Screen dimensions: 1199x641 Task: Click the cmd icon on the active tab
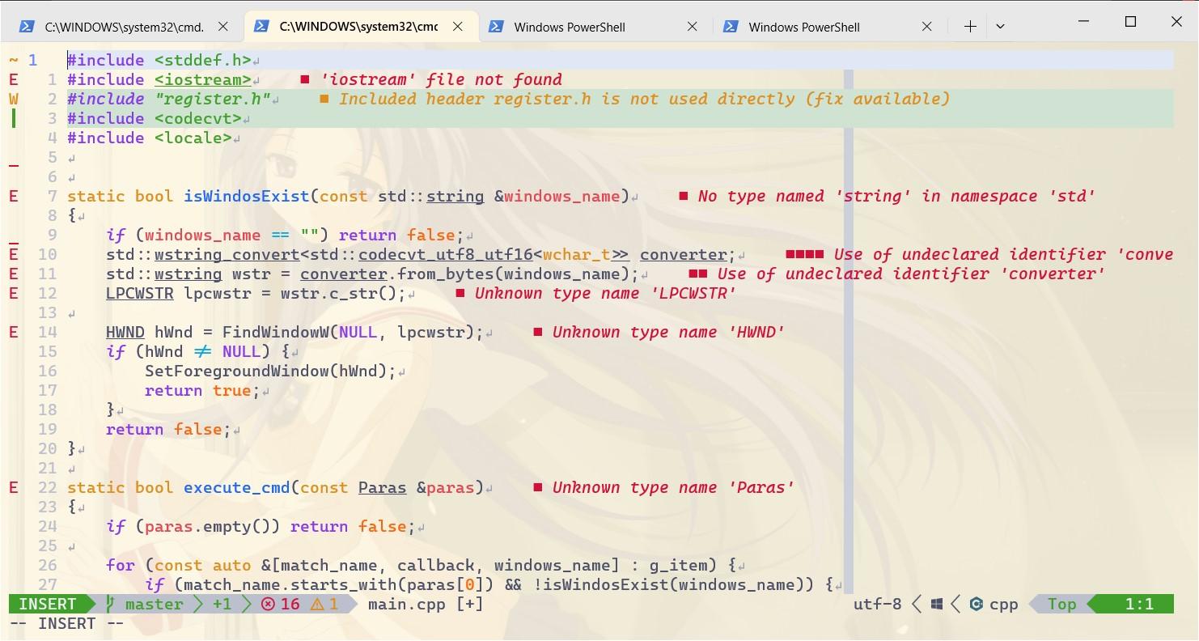click(261, 26)
